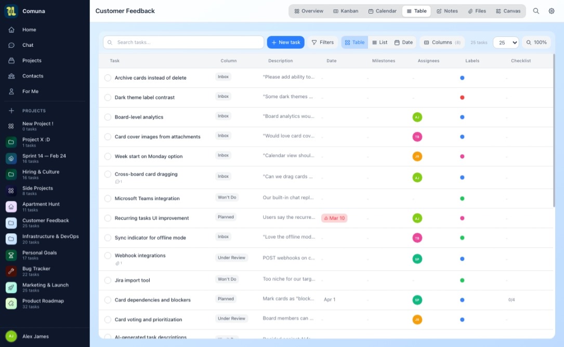The width and height of the screenshot is (564, 347).
Task: Click the New task button
Action: 285,43
